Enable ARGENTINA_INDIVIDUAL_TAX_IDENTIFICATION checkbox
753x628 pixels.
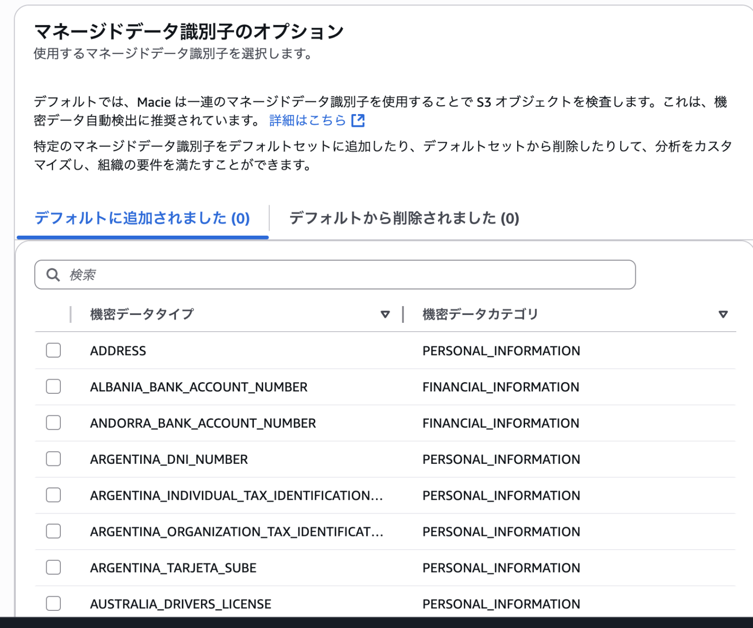(x=53, y=495)
